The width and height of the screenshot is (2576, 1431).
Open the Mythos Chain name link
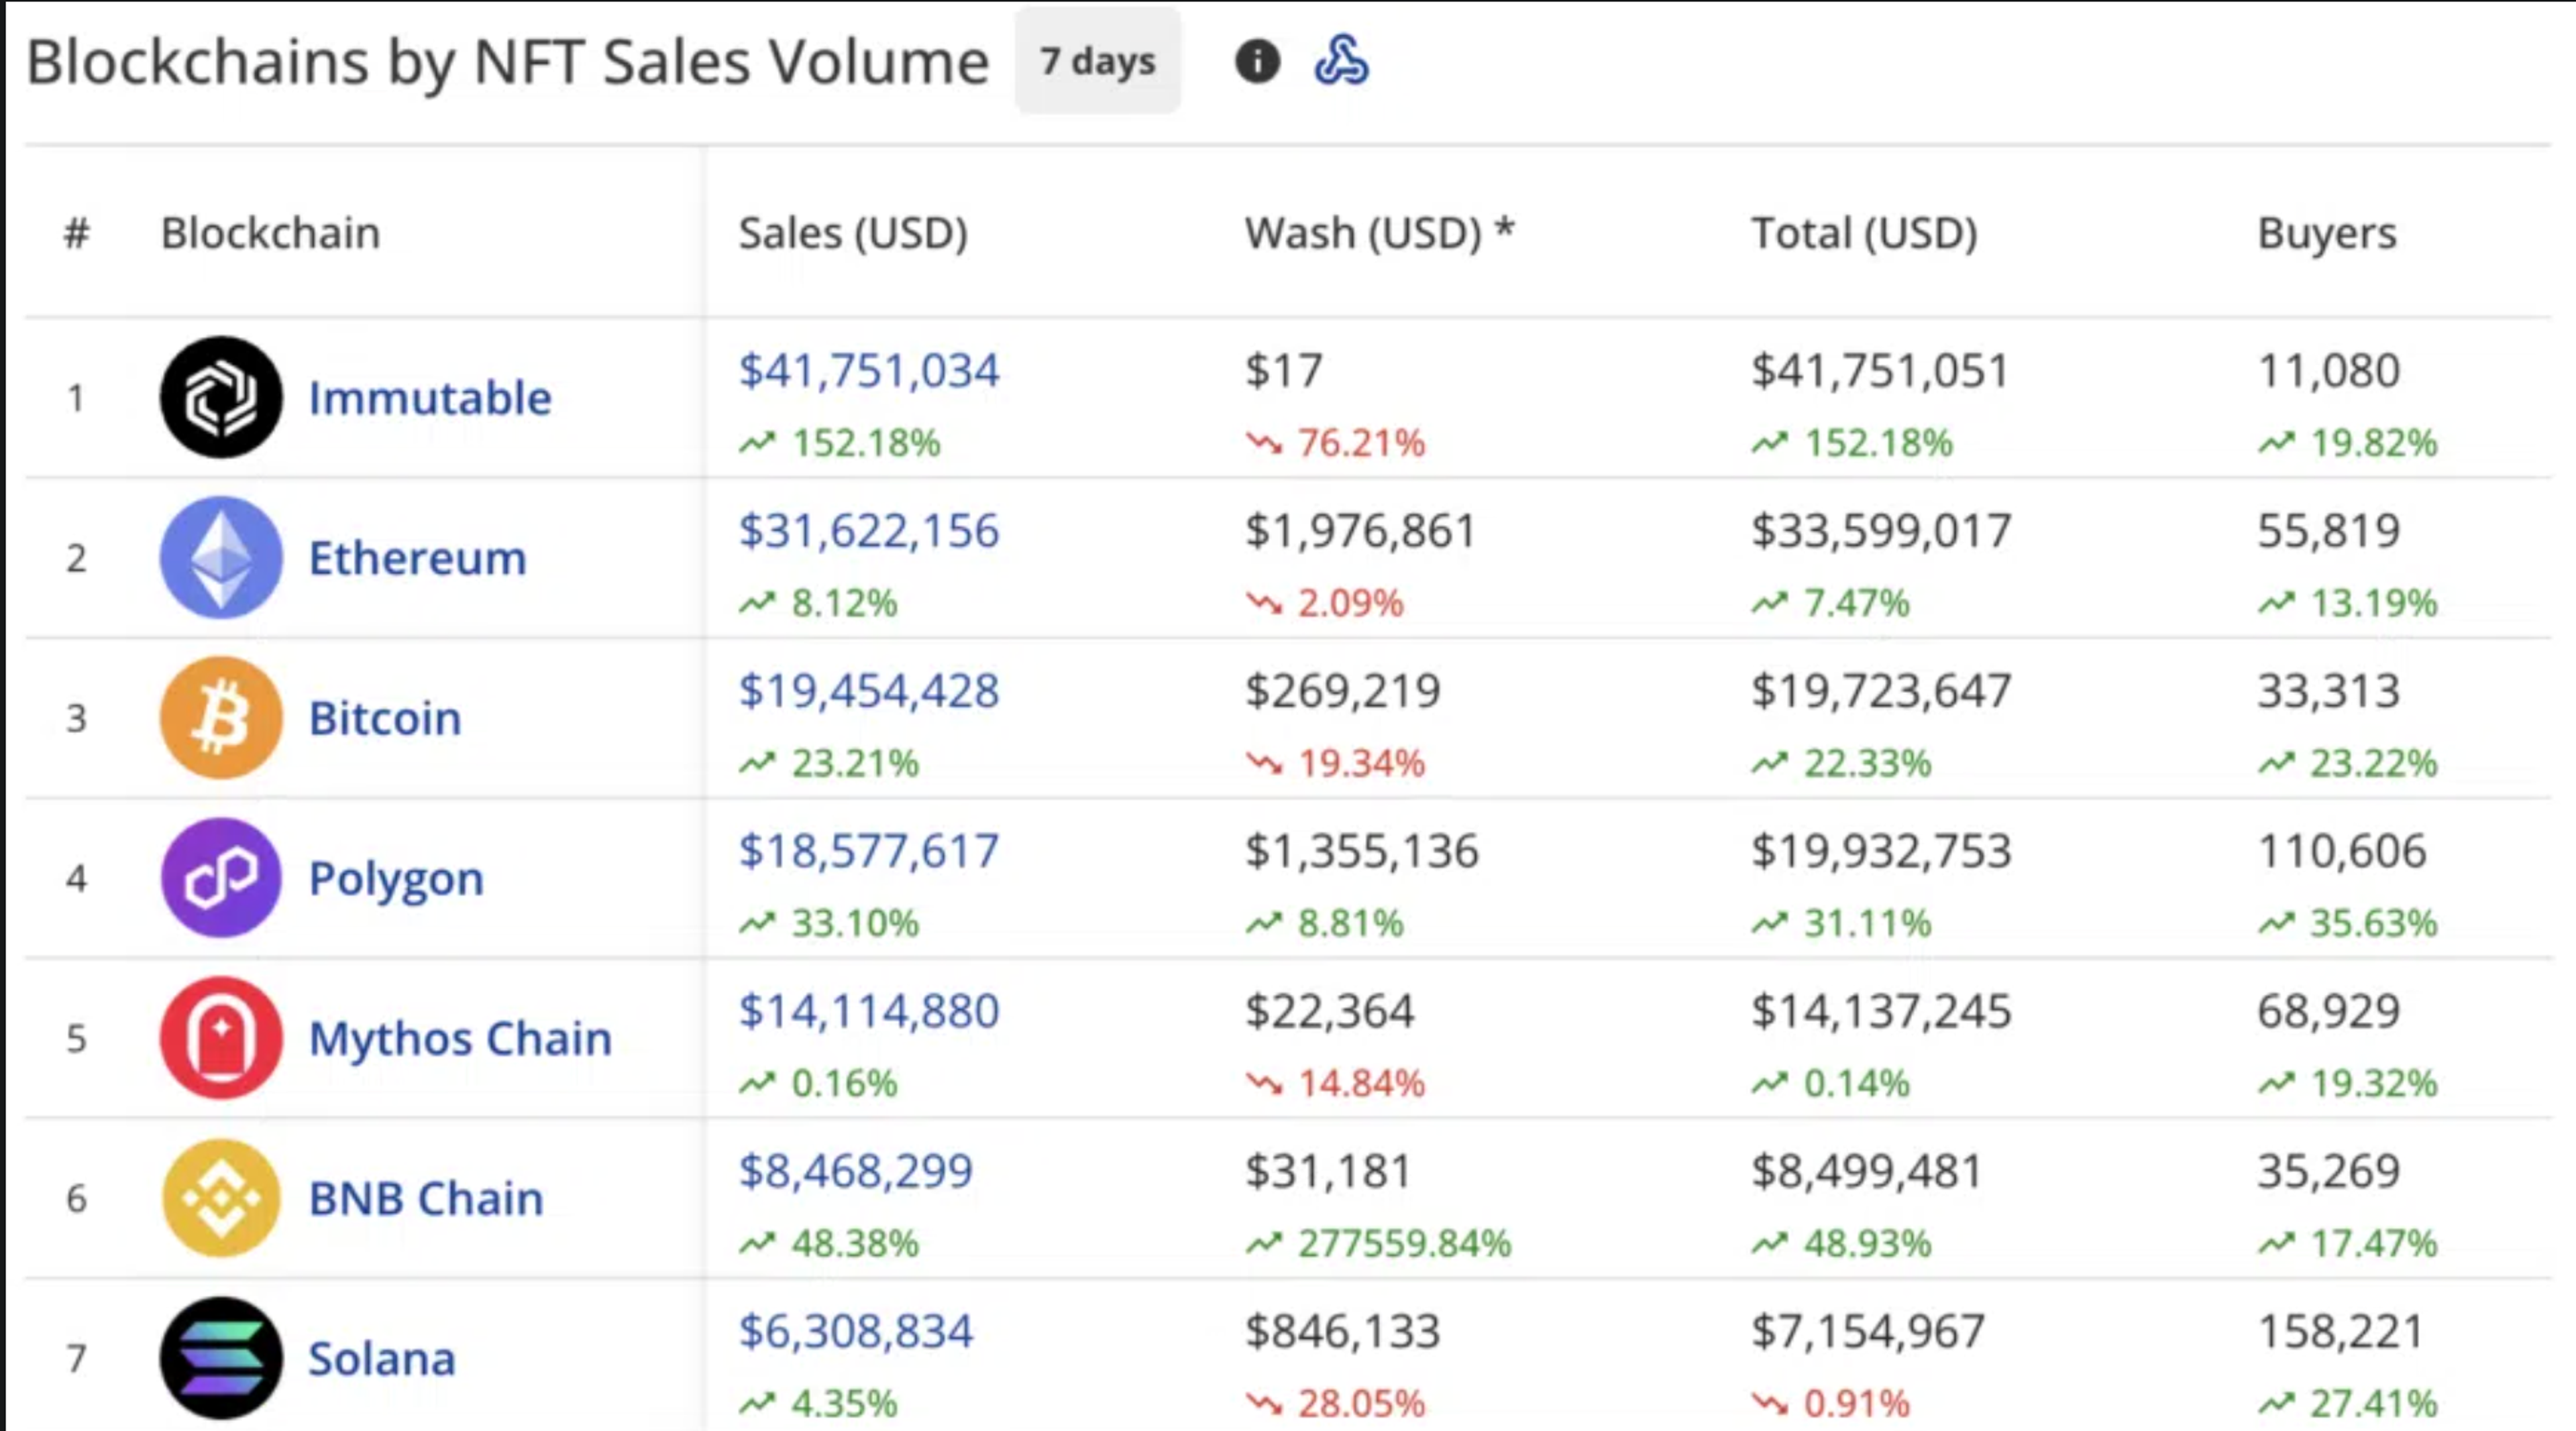pyautogui.click(x=460, y=1037)
